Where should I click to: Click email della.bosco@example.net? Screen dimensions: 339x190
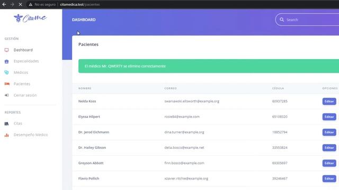click(184, 148)
